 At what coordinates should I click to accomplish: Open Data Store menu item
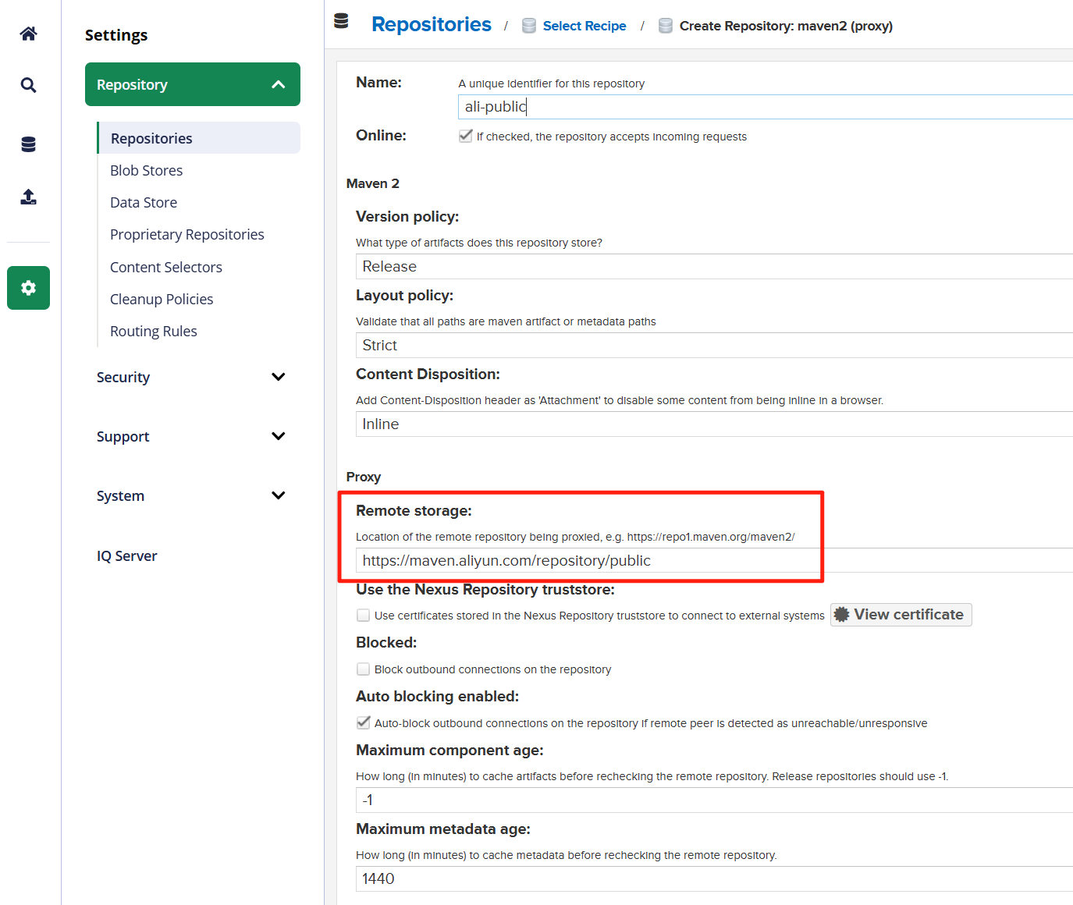(x=144, y=202)
